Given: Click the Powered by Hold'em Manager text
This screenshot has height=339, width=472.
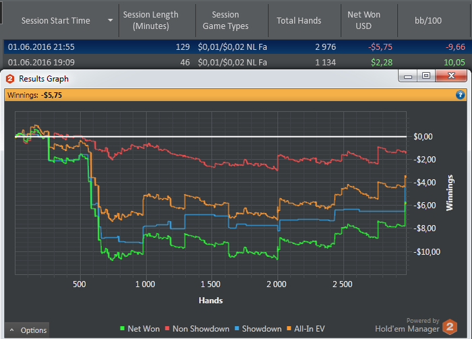Looking at the screenshot, I should pos(407,326).
